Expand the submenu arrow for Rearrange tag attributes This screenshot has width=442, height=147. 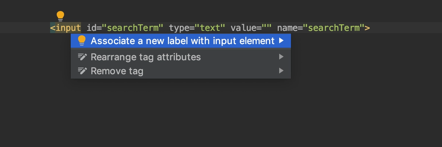(281, 57)
